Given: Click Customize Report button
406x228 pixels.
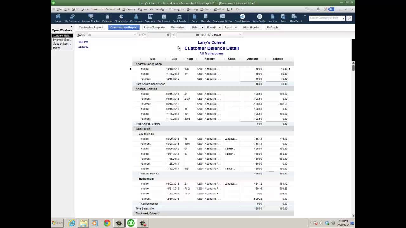Looking at the screenshot, I should (91, 28).
